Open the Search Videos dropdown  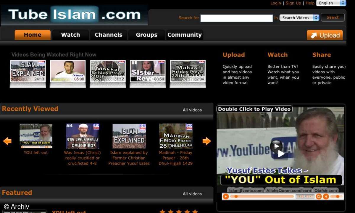tap(299, 18)
